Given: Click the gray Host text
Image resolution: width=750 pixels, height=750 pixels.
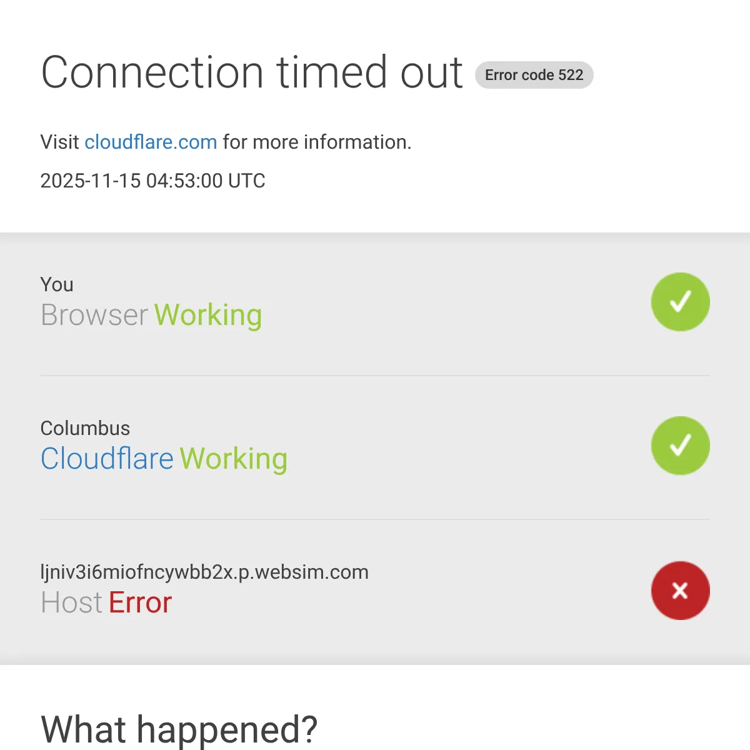Looking at the screenshot, I should (71, 603).
